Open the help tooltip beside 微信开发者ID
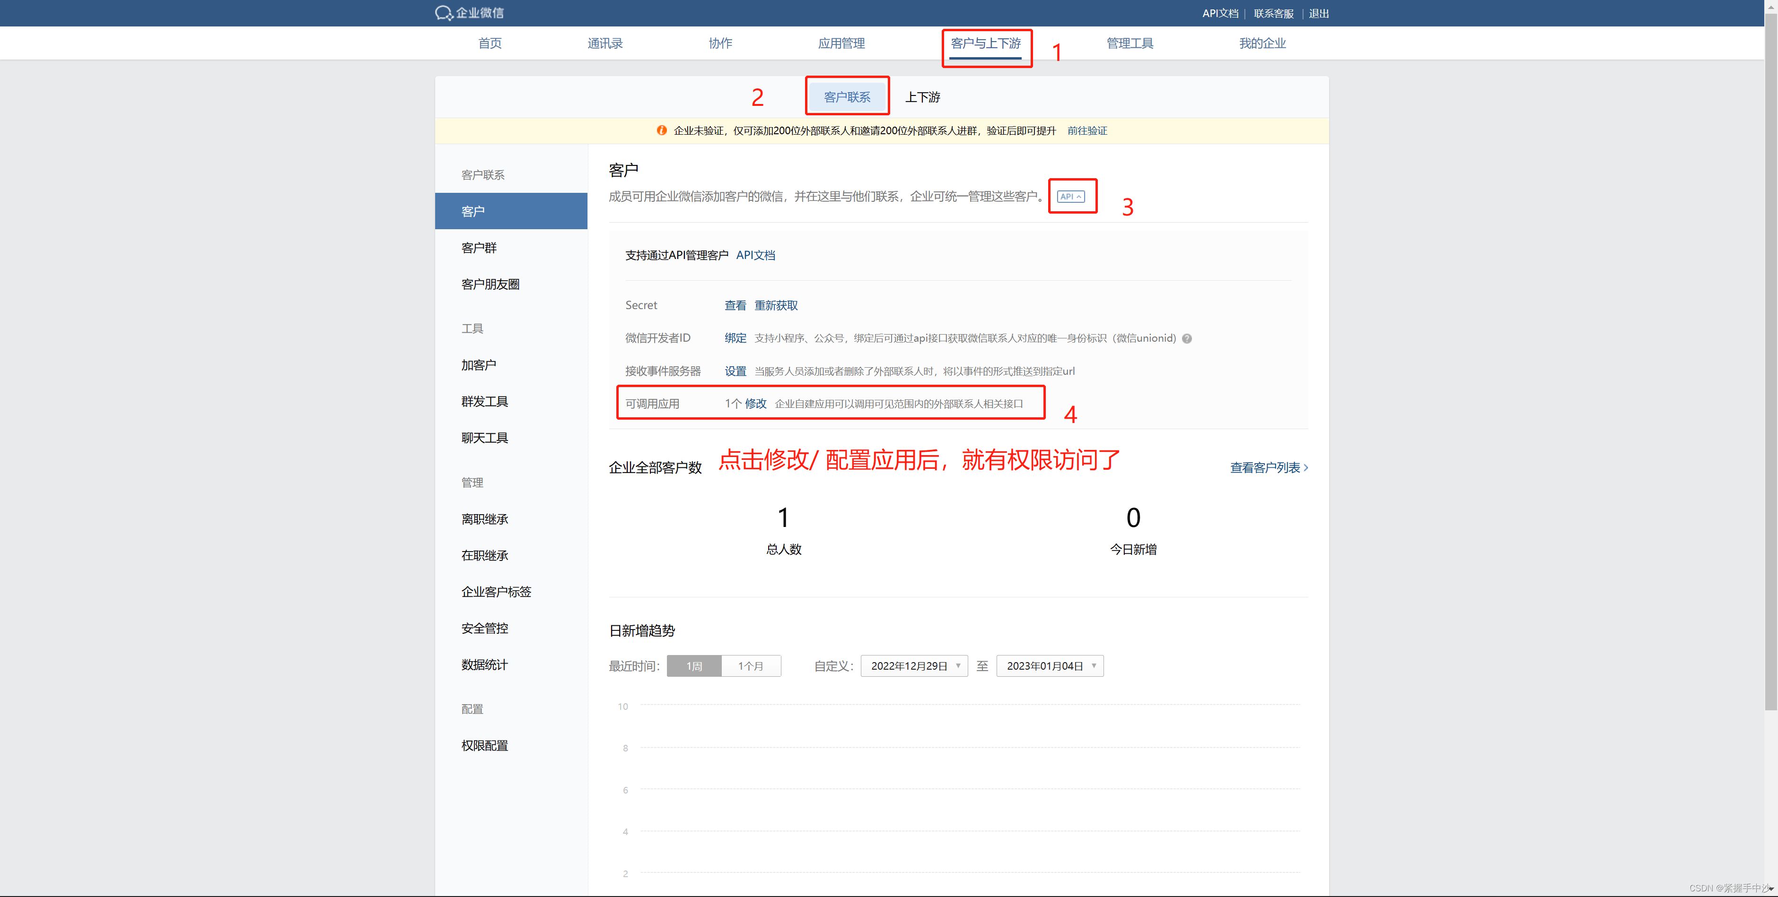This screenshot has height=897, width=1778. pyautogui.click(x=1186, y=338)
